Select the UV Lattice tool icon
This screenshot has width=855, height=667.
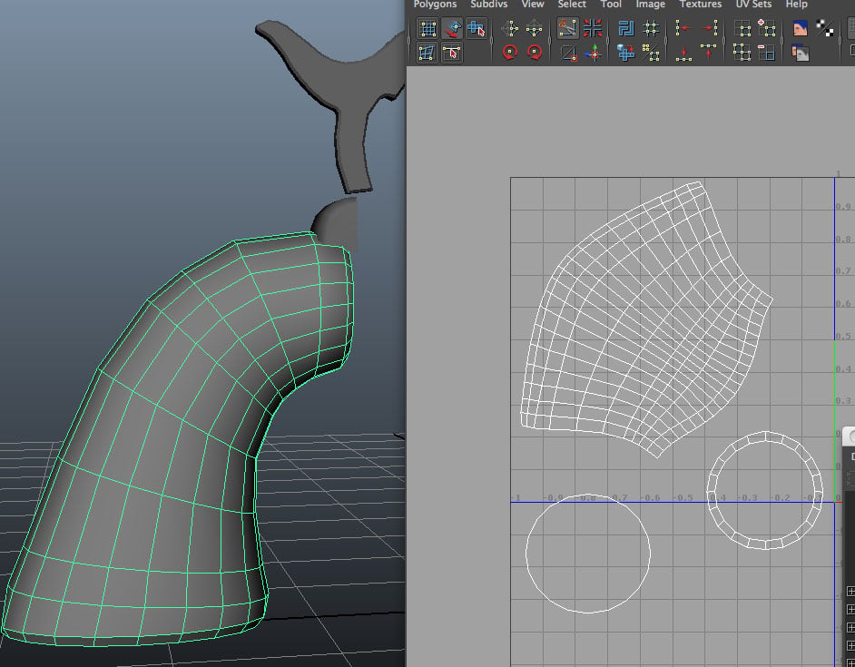coord(428,28)
